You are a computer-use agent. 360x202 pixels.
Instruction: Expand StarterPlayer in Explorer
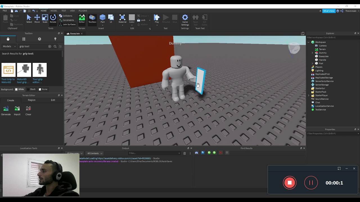[309, 95]
